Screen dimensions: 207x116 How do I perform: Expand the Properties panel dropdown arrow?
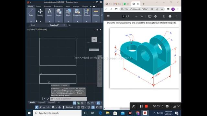[77, 22]
